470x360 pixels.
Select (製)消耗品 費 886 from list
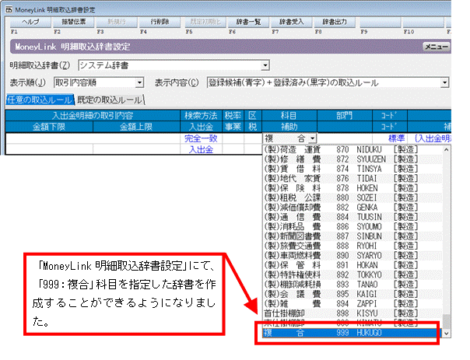pyautogui.click(x=352, y=226)
